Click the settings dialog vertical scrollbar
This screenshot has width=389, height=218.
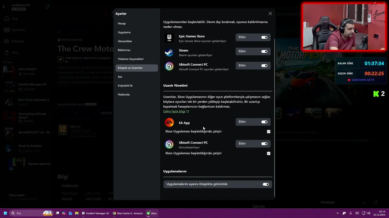pyautogui.click(x=274, y=118)
